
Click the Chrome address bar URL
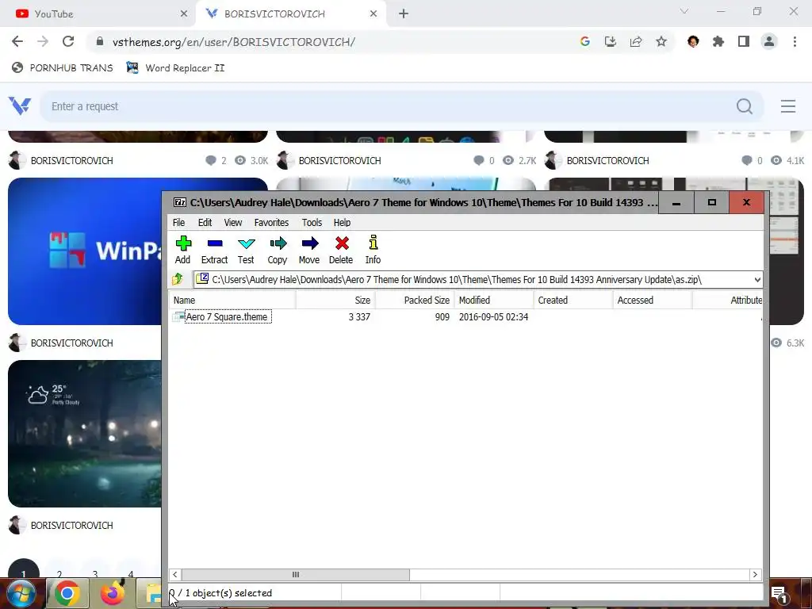coord(234,42)
